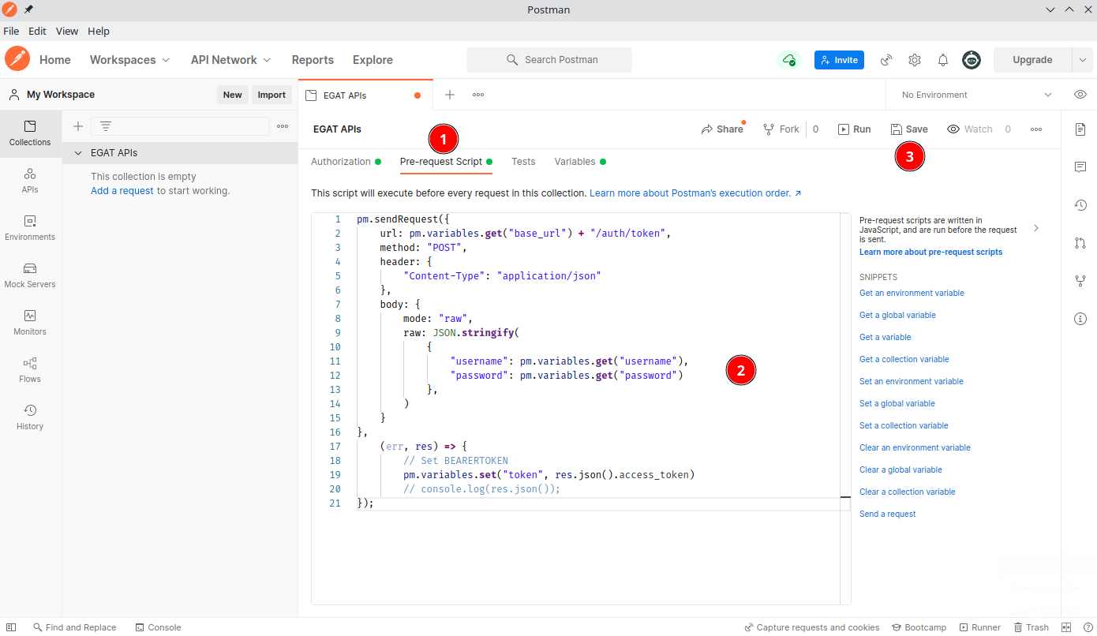Open the Mock Servers sidebar panel
Image resolution: width=1097 pixels, height=636 pixels.
point(30,275)
